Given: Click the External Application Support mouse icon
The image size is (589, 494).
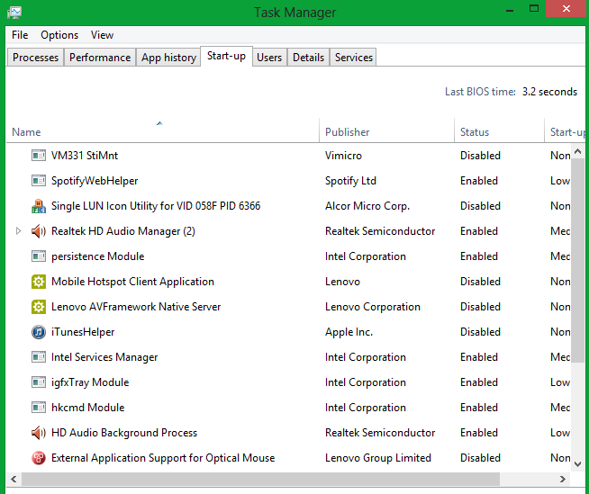Looking at the screenshot, I should [x=39, y=458].
